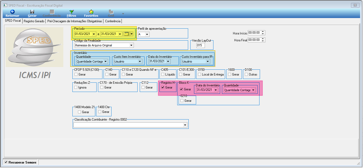The image size is (363, 168).
Task: Enable D100 Outras checkbox
Action: (x=246, y=74)
